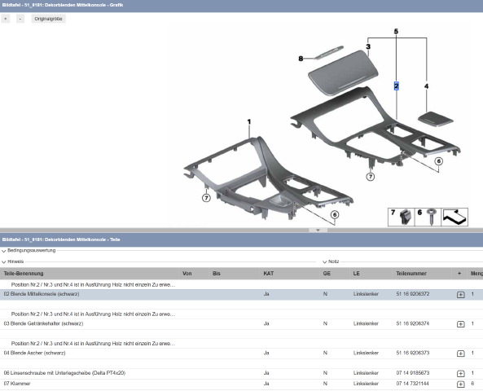Viewport: 483px width, 391px height.
Task: Expand the Notiz section
Action: [x=332, y=261]
